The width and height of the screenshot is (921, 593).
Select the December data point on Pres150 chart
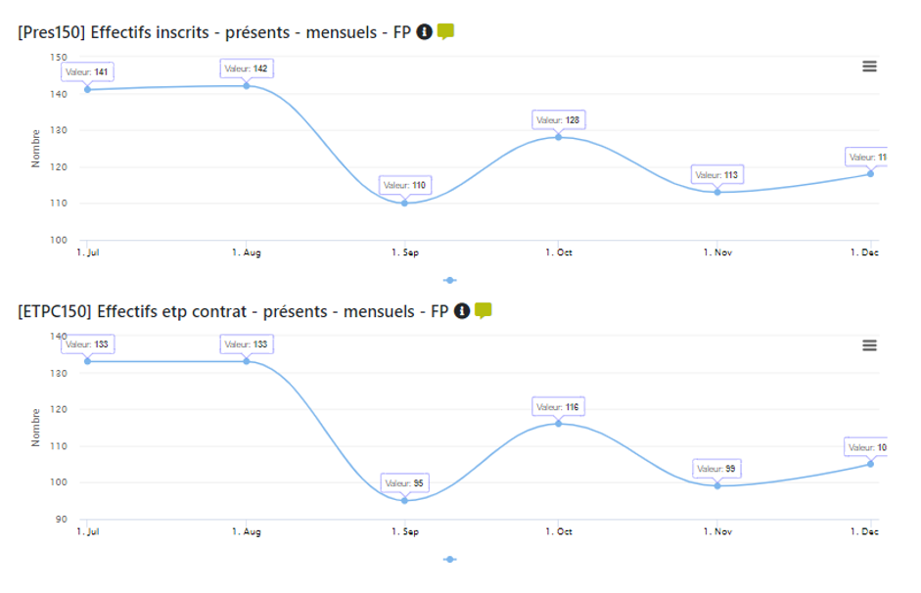coord(870,173)
